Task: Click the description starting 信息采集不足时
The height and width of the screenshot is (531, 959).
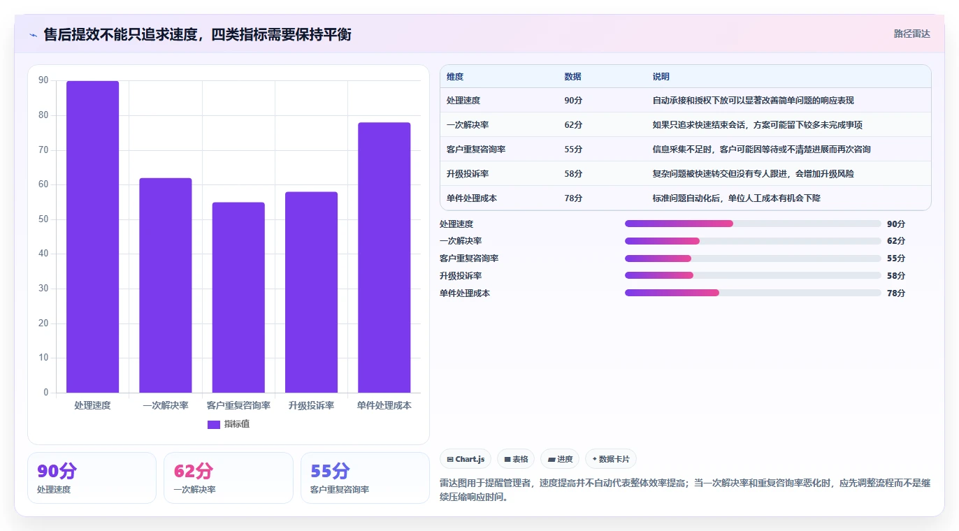Action: point(762,150)
